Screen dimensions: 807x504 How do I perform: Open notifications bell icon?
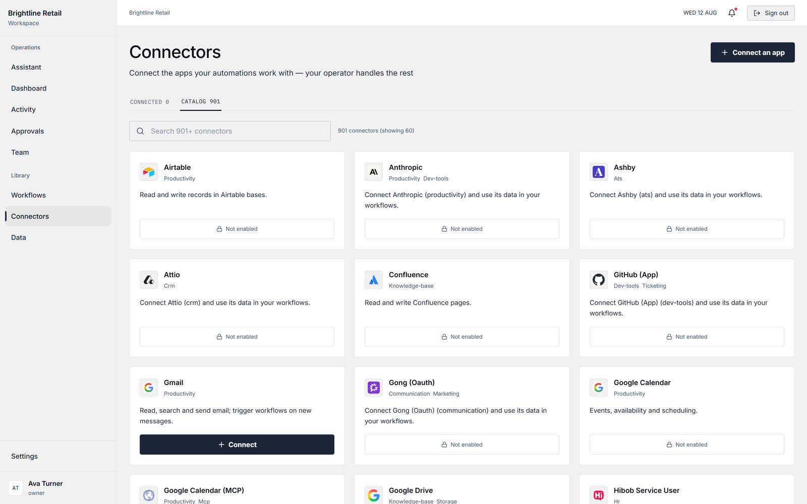coord(732,13)
